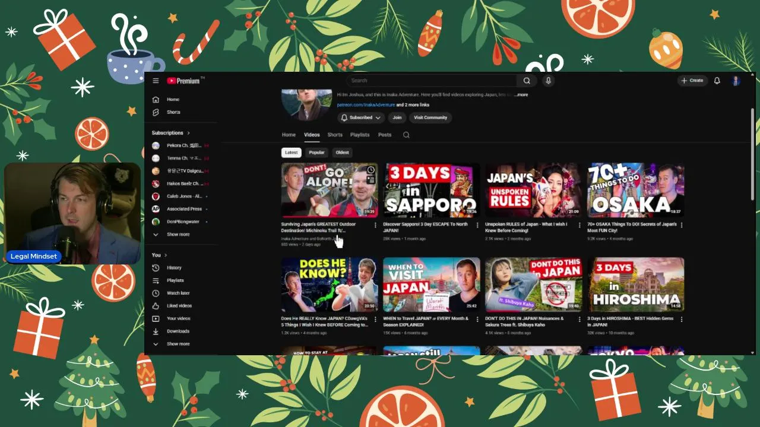Click into the YouTube search field
Screen dimensions: 760x427
click(432, 81)
